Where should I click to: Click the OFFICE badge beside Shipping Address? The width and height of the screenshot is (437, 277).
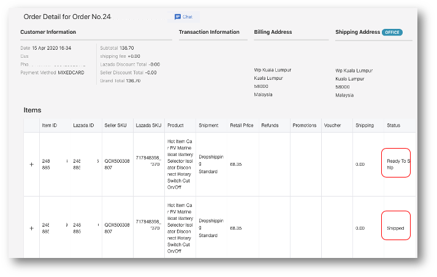[392, 32]
